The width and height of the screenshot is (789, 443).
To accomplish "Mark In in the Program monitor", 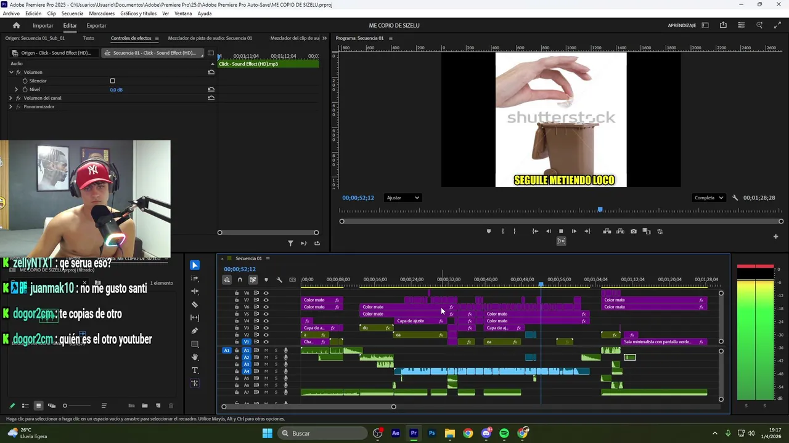I will coord(502,231).
